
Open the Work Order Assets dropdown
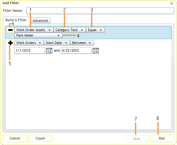point(34,30)
